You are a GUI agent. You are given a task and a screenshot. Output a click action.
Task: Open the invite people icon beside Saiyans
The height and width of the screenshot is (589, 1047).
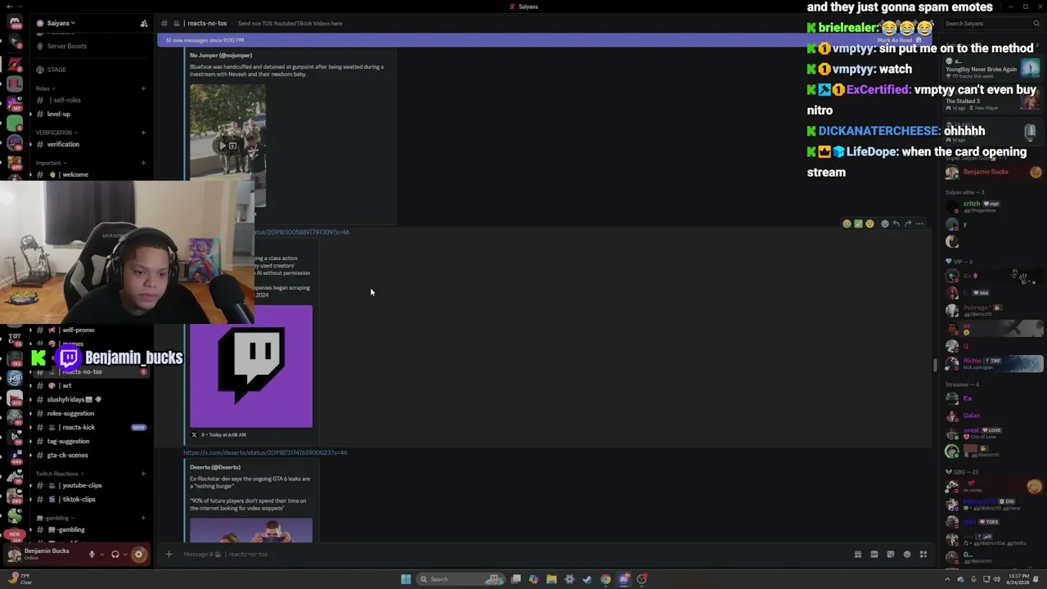144,24
